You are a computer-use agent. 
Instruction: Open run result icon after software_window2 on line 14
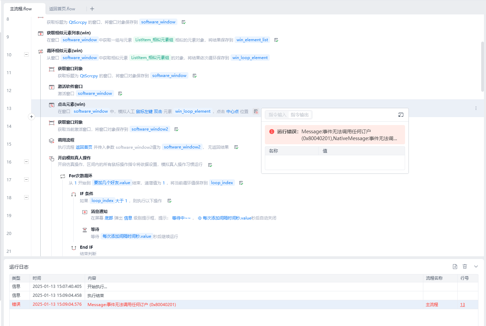click(x=176, y=129)
